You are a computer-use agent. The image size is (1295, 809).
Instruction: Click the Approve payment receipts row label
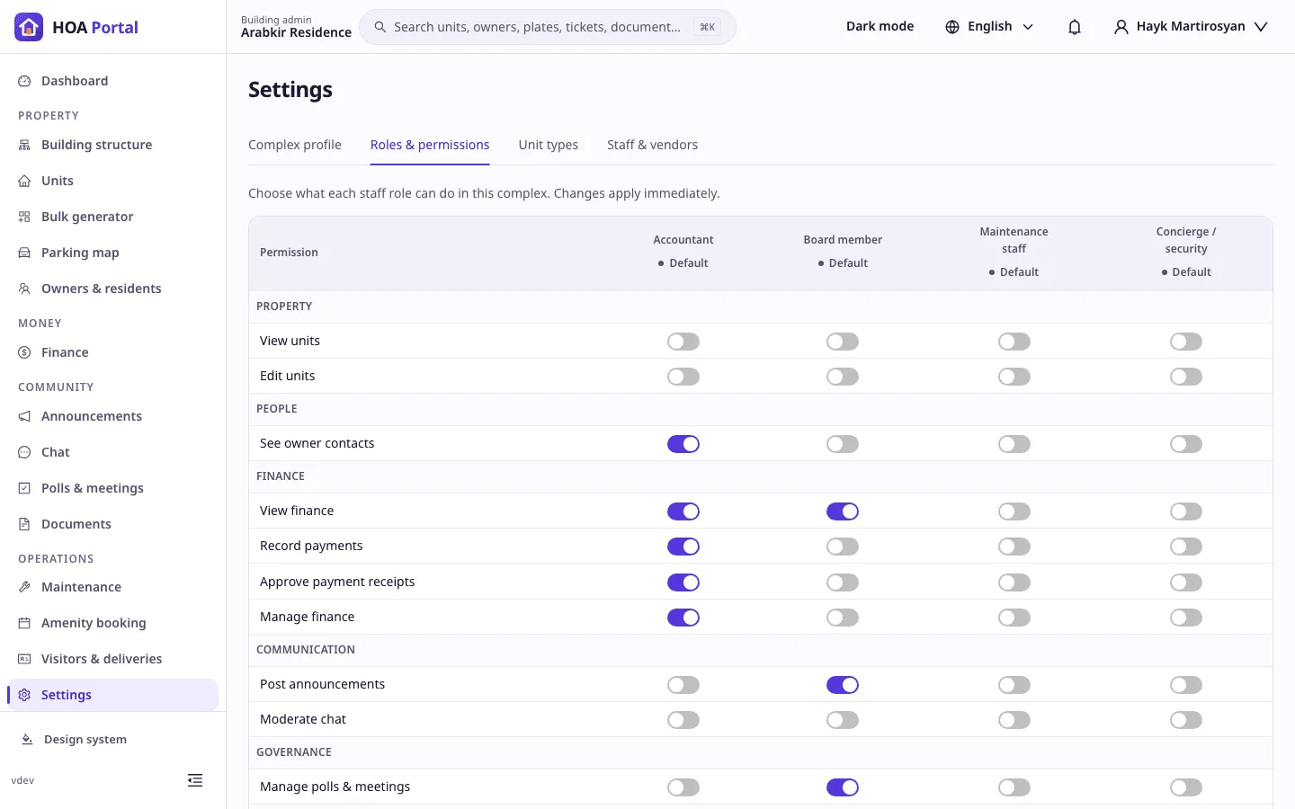point(337,582)
